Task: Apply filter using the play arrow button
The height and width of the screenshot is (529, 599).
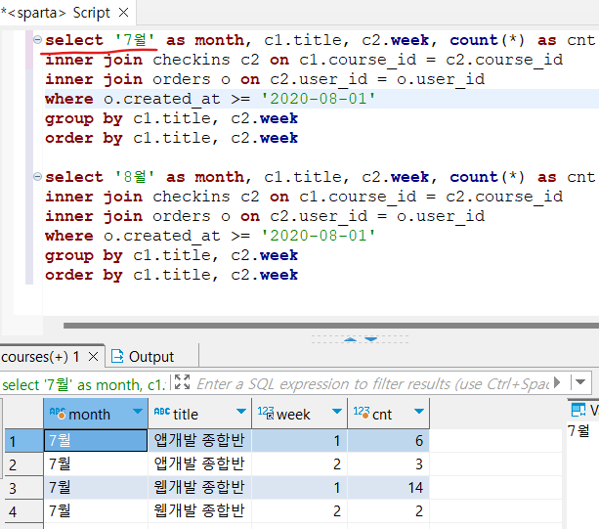Action: point(557,382)
